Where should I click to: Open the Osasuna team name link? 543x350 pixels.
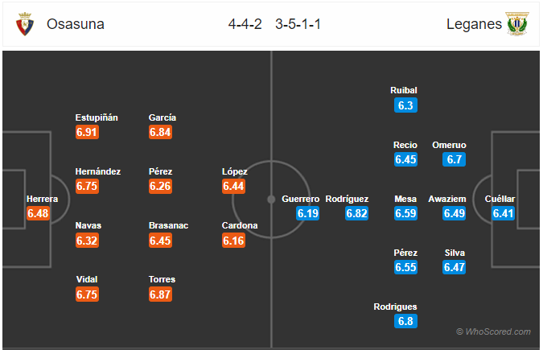coord(76,24)
